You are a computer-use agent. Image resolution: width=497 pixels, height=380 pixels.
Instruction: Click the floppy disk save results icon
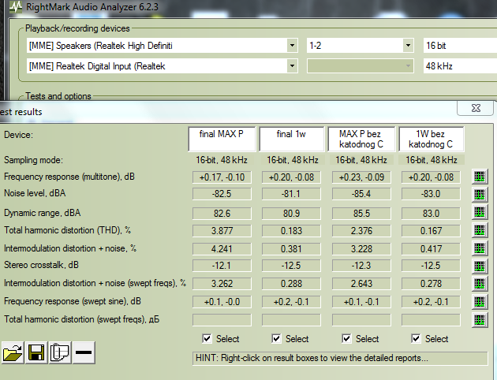click(x=36, y=352)
